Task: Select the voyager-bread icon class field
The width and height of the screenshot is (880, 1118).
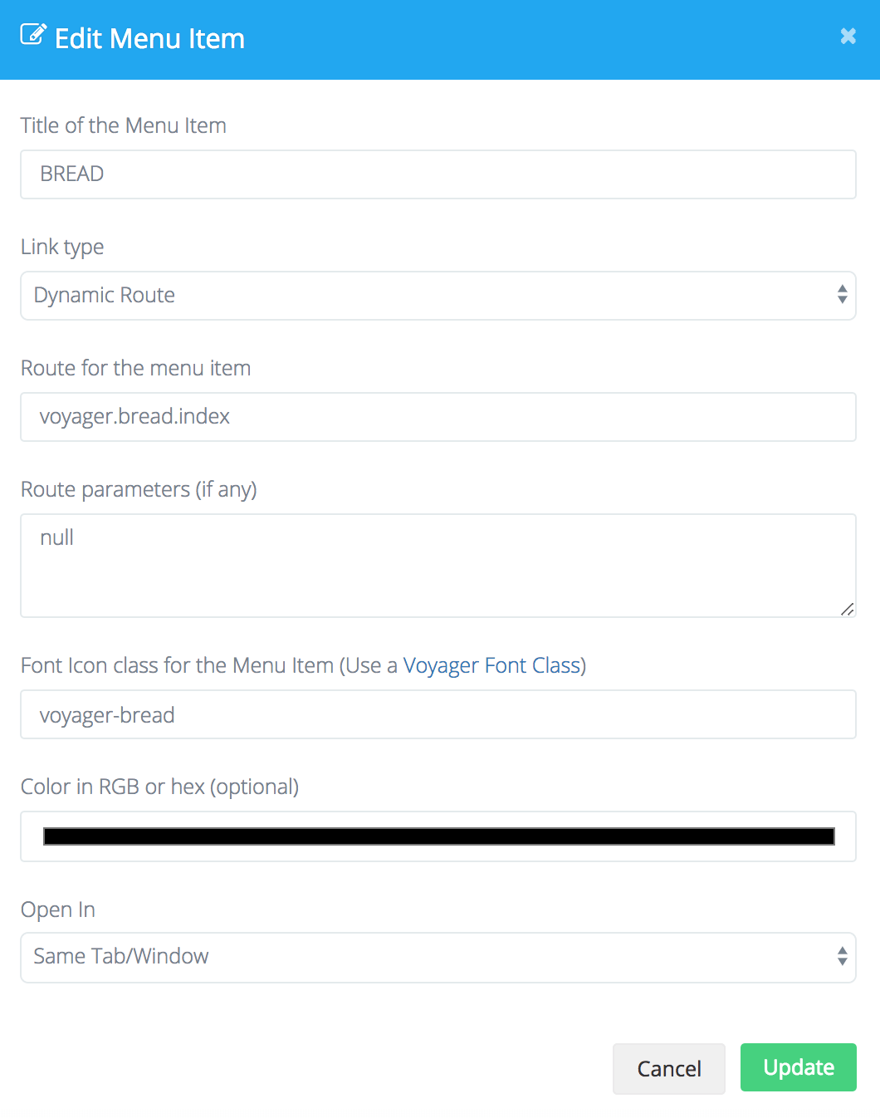Action: point(438,714)
